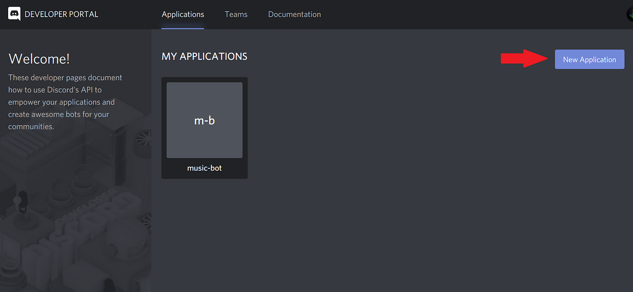Select the MY APPLICATIONS heading
This screenshot has width=633, height=292.
(x=204, y=56)
